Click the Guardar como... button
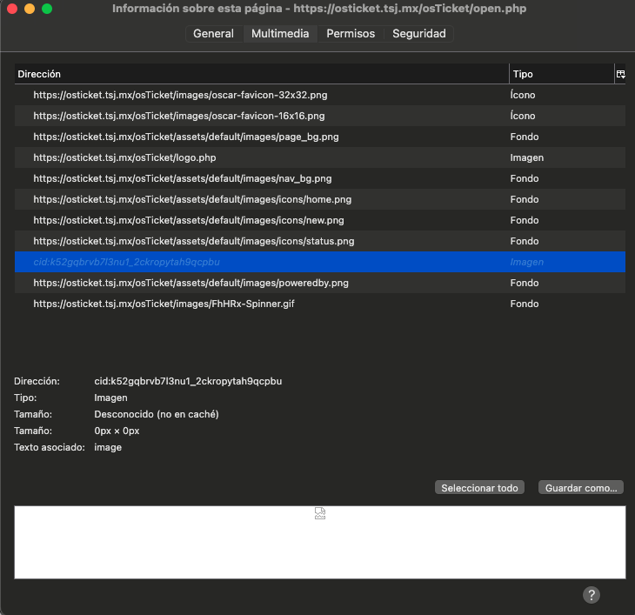This screenshot has width=635, height=615. pyautogui.click(x=581, y=488)
